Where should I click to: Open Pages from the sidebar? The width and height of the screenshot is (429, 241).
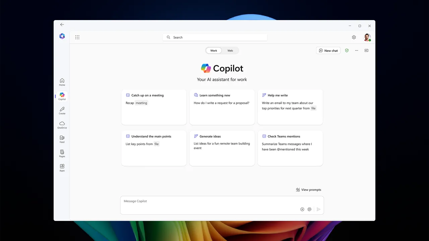62,154
